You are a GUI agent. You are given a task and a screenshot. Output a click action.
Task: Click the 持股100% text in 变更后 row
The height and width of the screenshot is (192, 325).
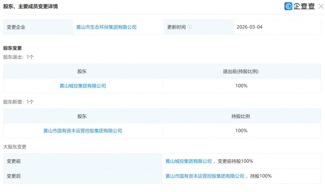pyautogui.click(x=261, y=176)
